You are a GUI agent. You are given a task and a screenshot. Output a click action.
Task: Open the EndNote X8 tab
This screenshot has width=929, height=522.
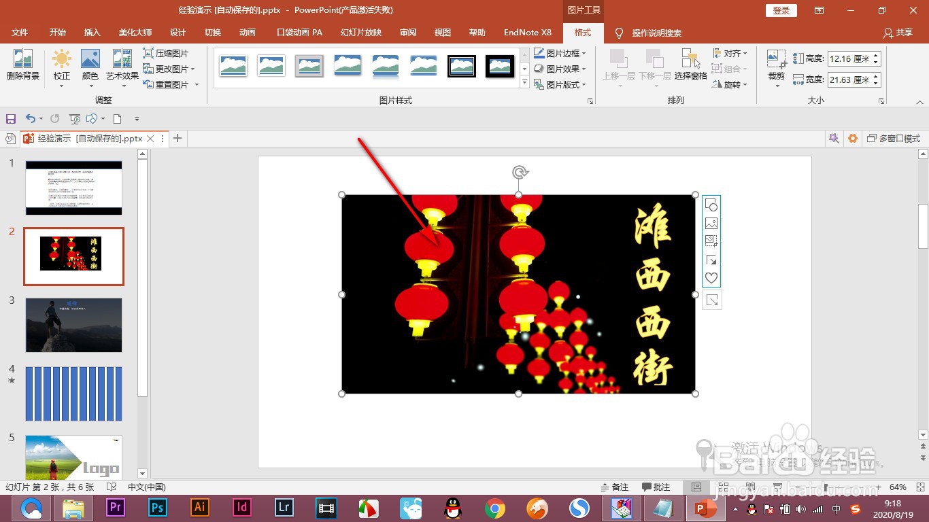(x=528, y=33)
